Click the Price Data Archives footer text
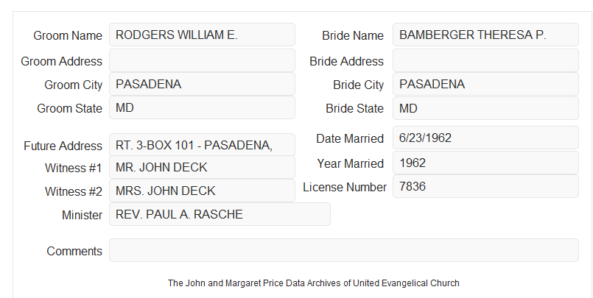Viewport: 593px width, 298px height. [x=314, y=283]
